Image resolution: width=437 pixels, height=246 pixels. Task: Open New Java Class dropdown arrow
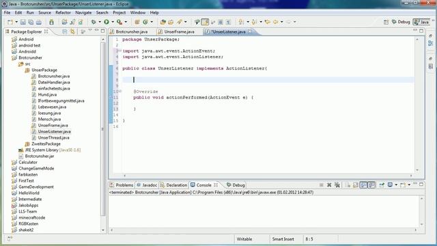tap(152, 22)
